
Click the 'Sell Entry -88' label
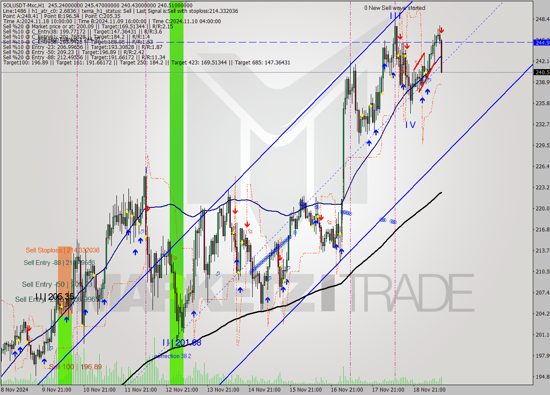(59, 263)
